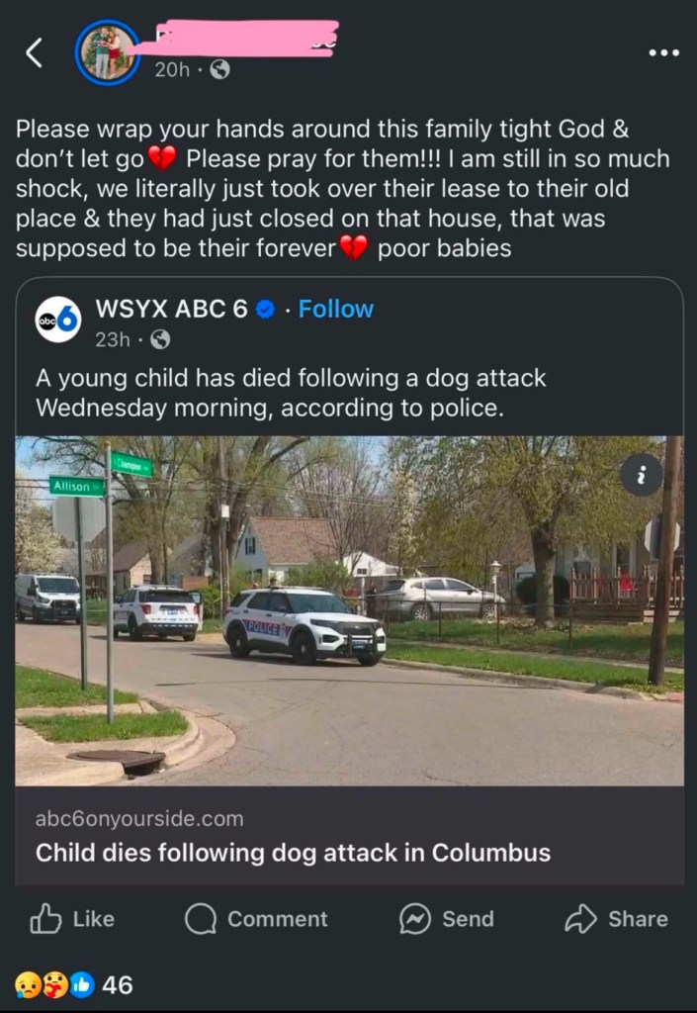Viewport: 697px width, 1013px height.
Task: Open the three-dot post options menu
Action: [x=663, y=52]
